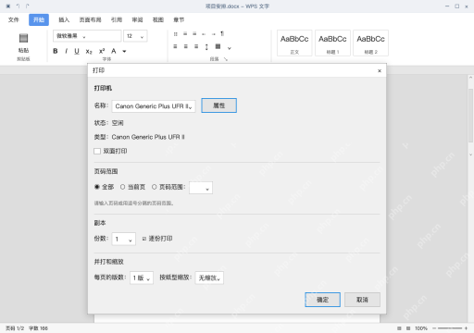474x333 pixels.
Task: Click the document vertical scrollbar thumb
Action: click(470, 116)
